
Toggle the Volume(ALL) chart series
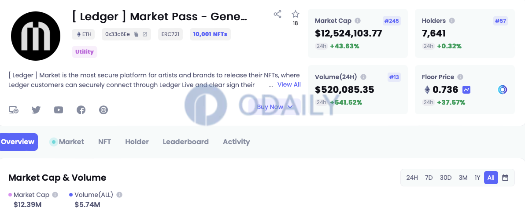[91, 195]
